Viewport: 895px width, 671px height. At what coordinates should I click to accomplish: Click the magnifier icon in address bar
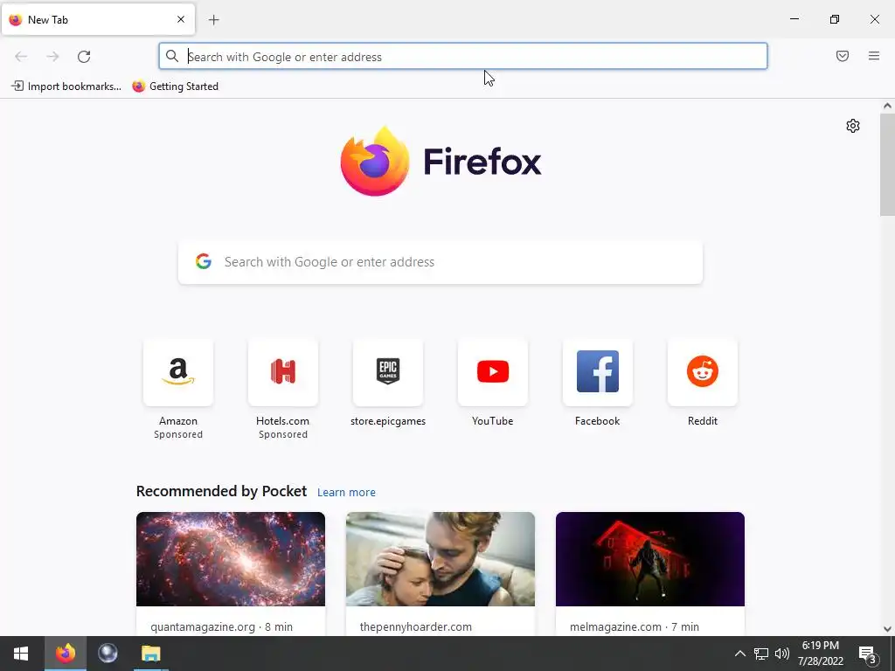click(172, 56)
